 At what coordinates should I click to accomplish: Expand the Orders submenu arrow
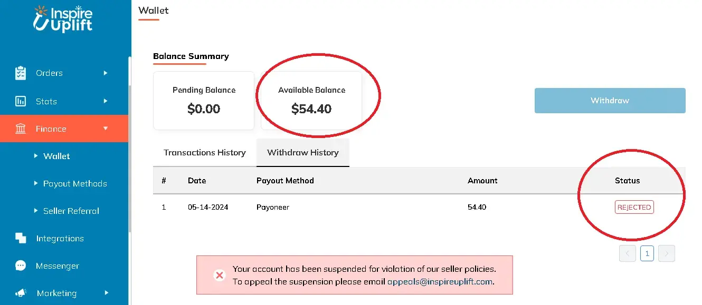coord(106,73)
